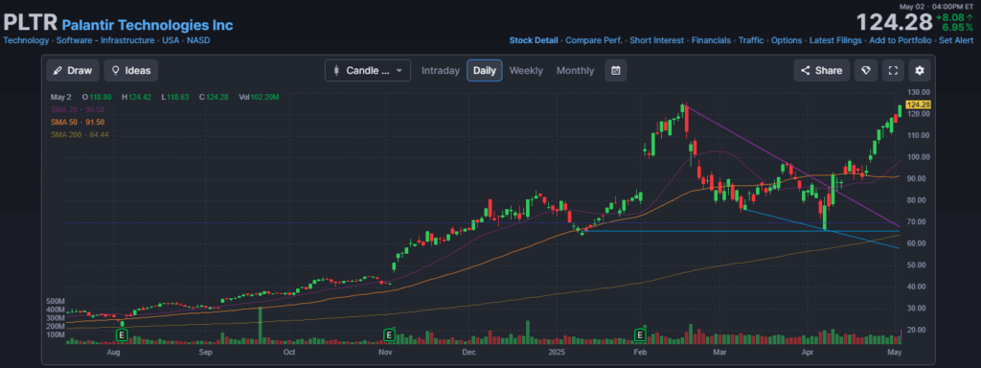Viewport: 981px width, 368px height.
Task: Select the Monthly timeframe
Action: coord(575,71)
